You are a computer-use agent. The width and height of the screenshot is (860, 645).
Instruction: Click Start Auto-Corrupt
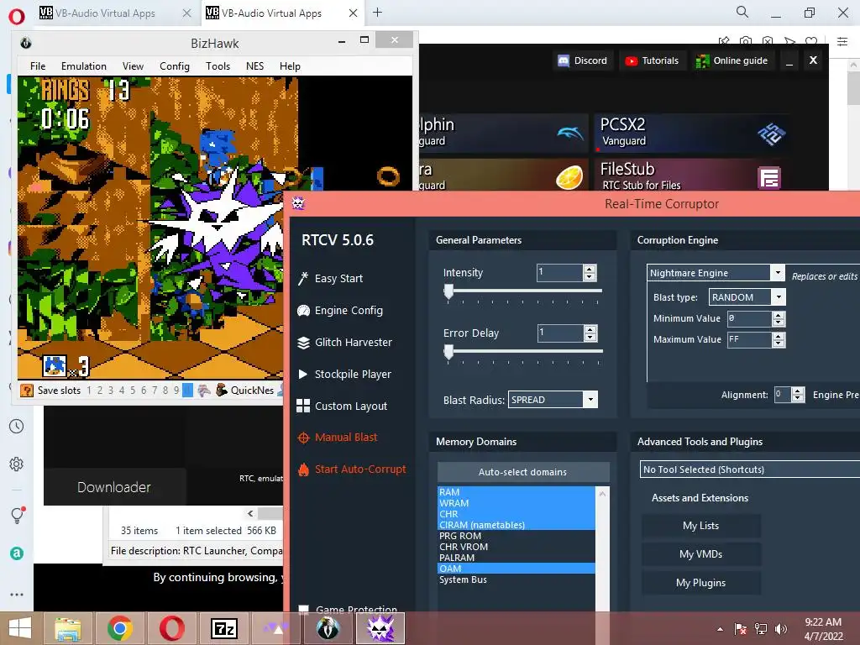click(x=352, y=469)
